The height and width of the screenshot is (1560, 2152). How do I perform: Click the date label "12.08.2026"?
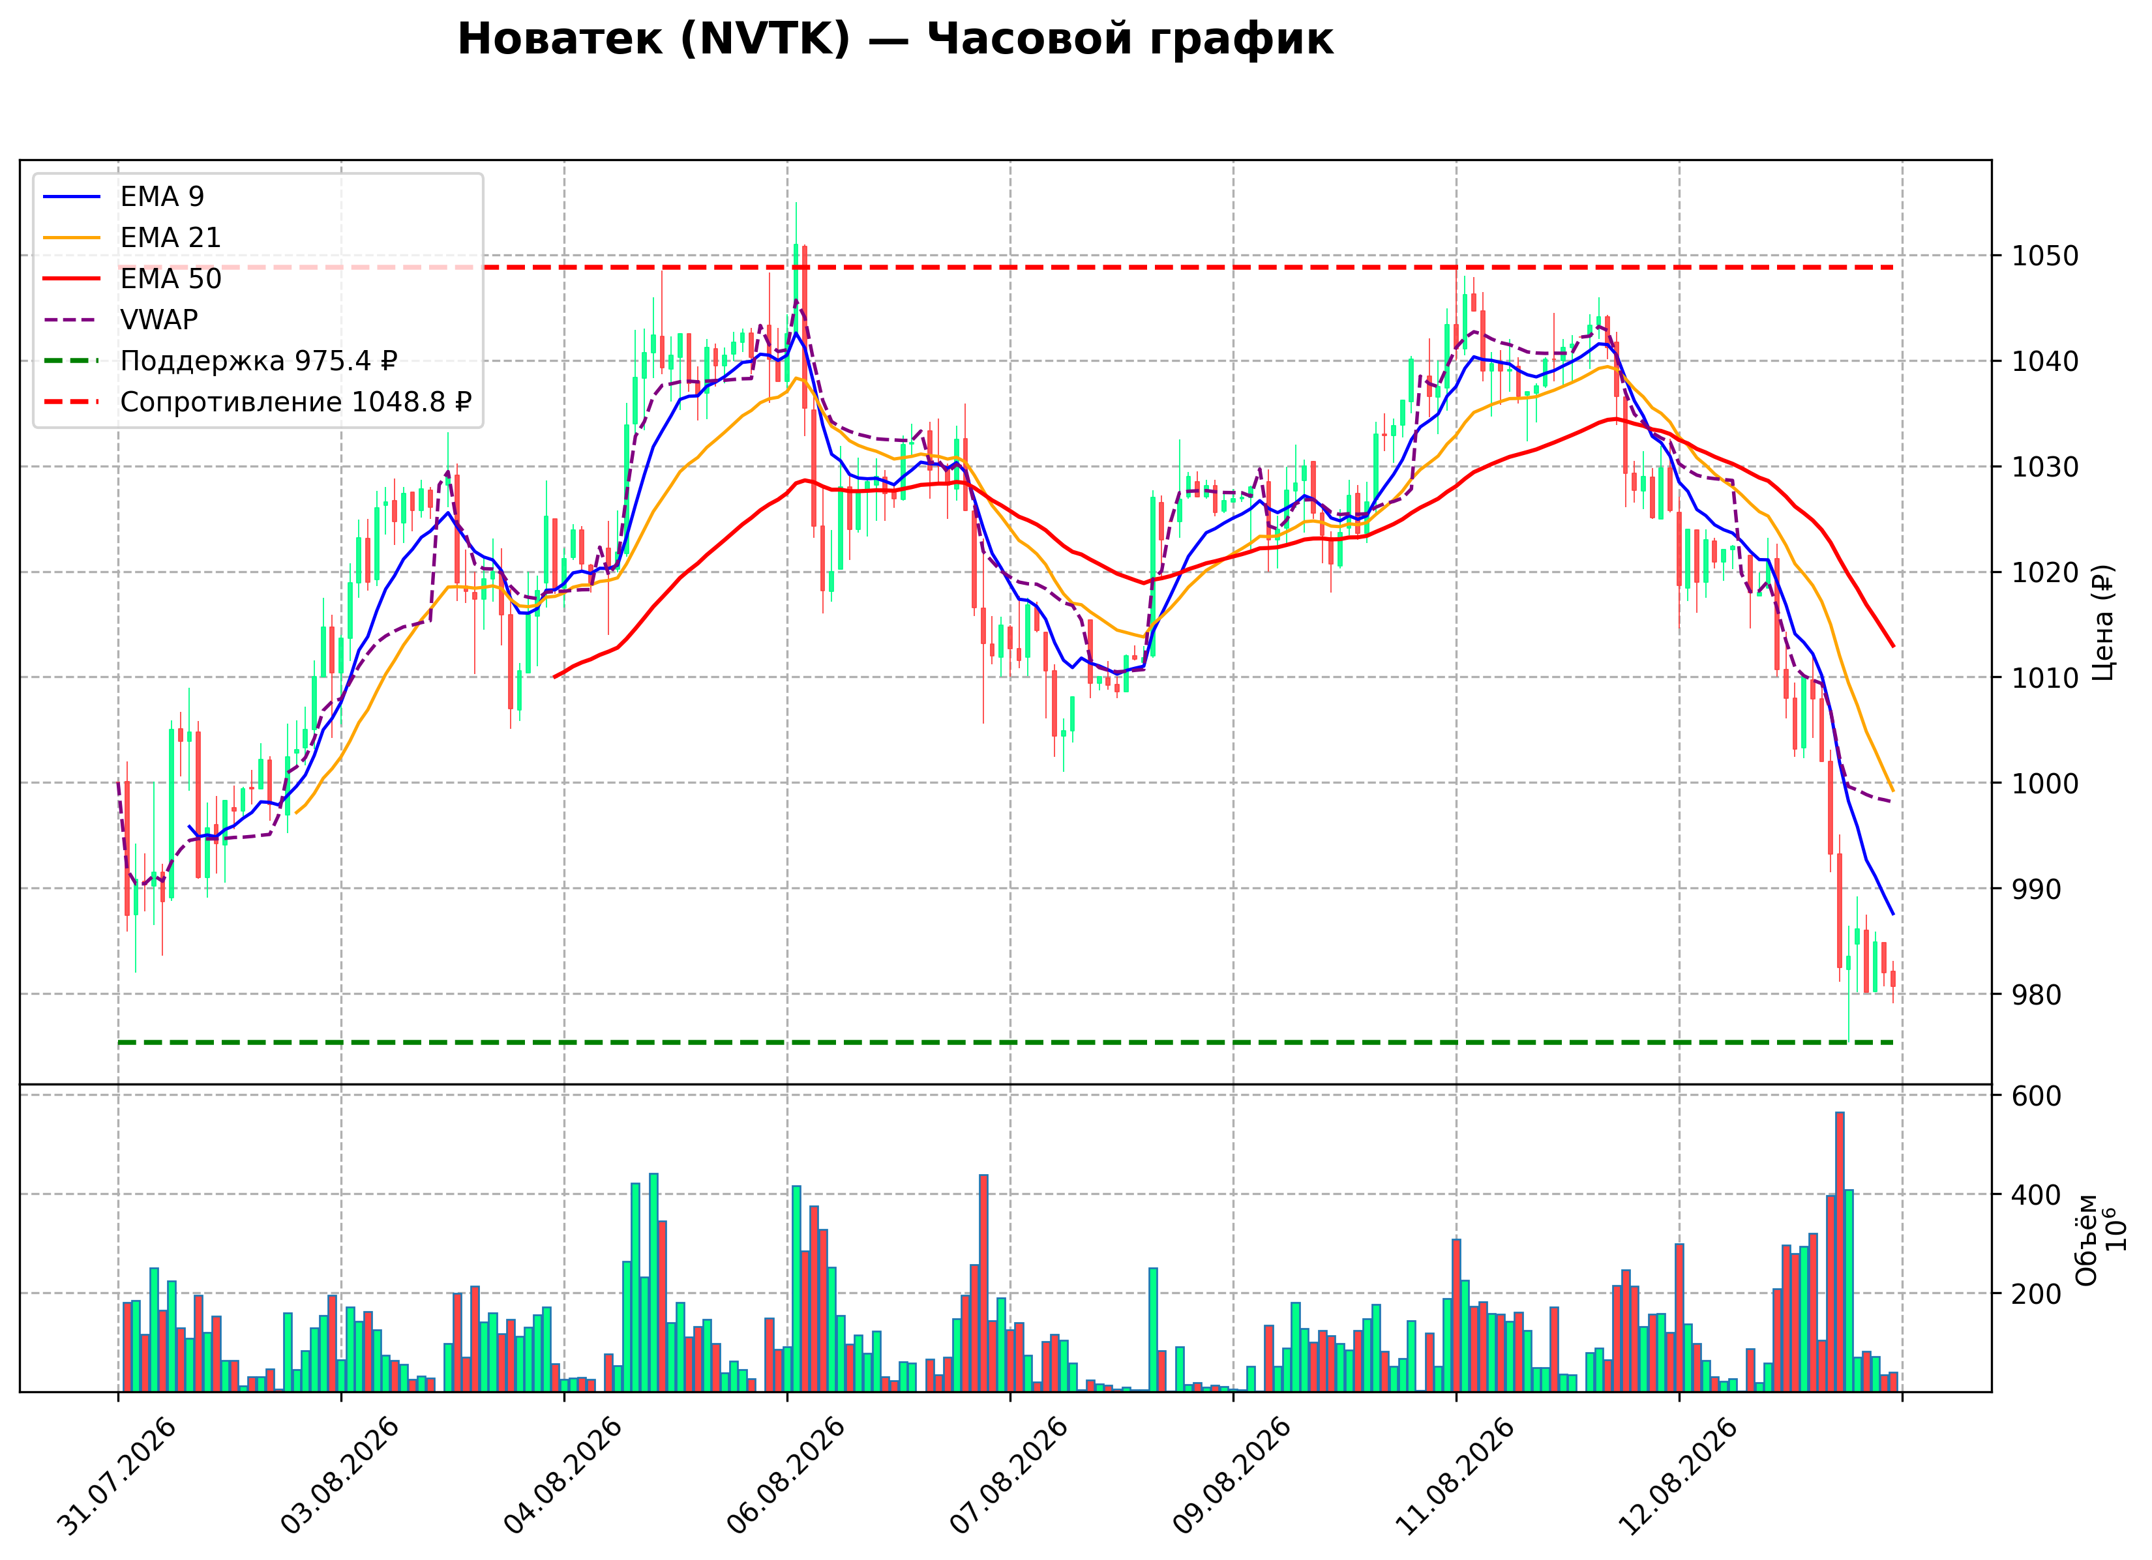point(1679,1476)
